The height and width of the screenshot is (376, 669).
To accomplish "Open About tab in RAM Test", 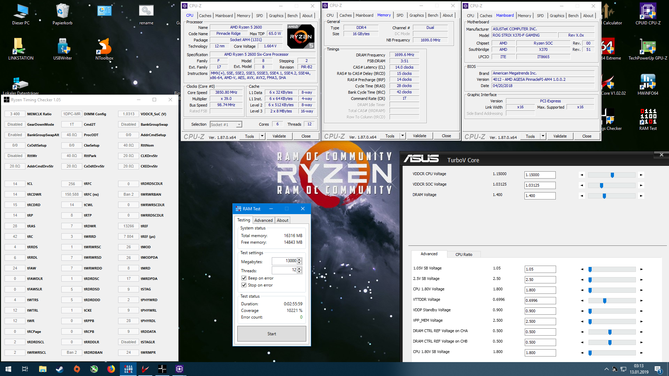I will click(x=283, y=220).
